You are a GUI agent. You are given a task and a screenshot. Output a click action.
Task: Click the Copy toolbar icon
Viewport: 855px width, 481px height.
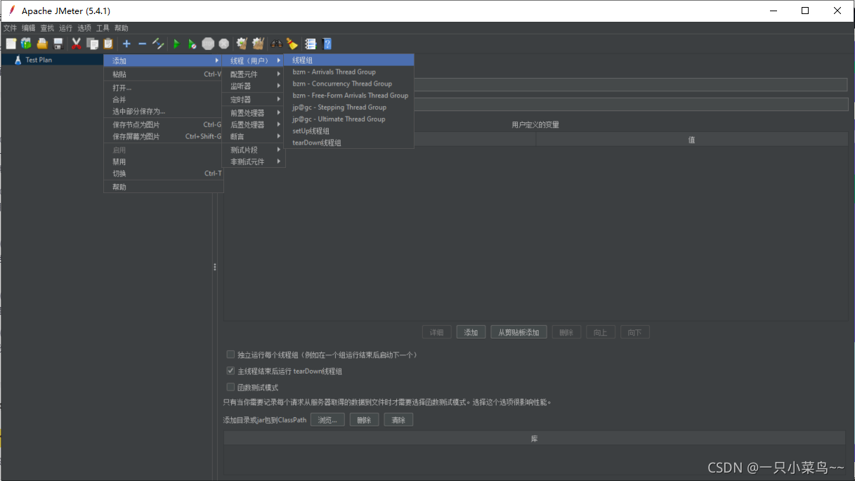point(92,44)
